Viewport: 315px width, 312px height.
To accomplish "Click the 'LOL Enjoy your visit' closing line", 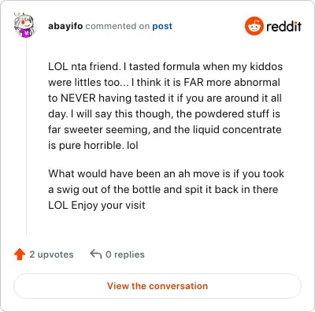I will point(97,205).
